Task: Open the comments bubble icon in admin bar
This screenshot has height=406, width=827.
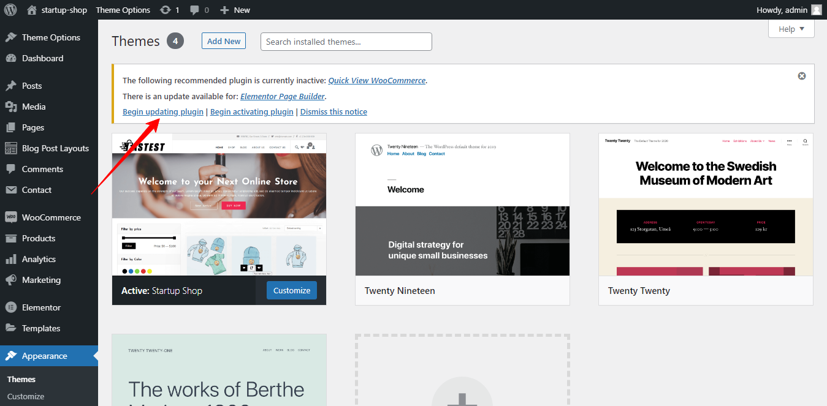Action: 194,10
